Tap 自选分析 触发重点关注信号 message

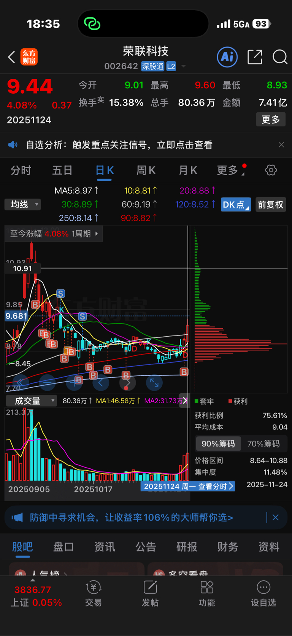pos(119,145)
